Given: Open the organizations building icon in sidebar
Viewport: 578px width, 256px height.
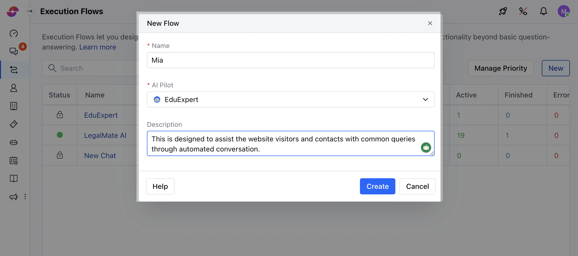Looking at the screenshot, I should 14,106.
